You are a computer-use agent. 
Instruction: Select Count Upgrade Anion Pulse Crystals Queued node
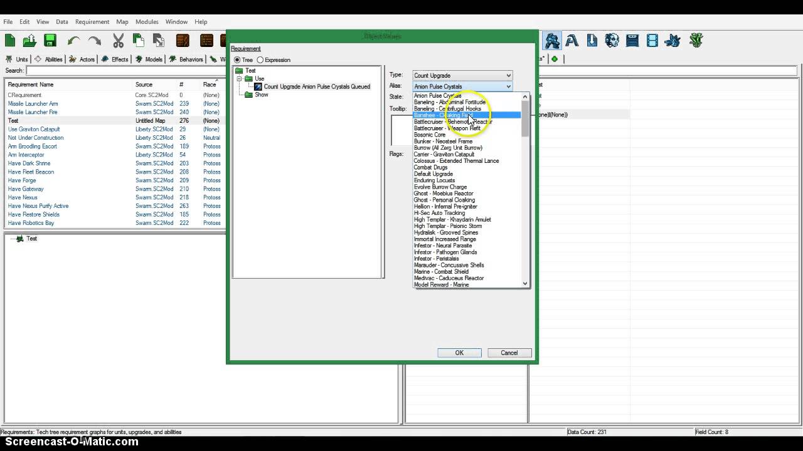pos(317,86)
